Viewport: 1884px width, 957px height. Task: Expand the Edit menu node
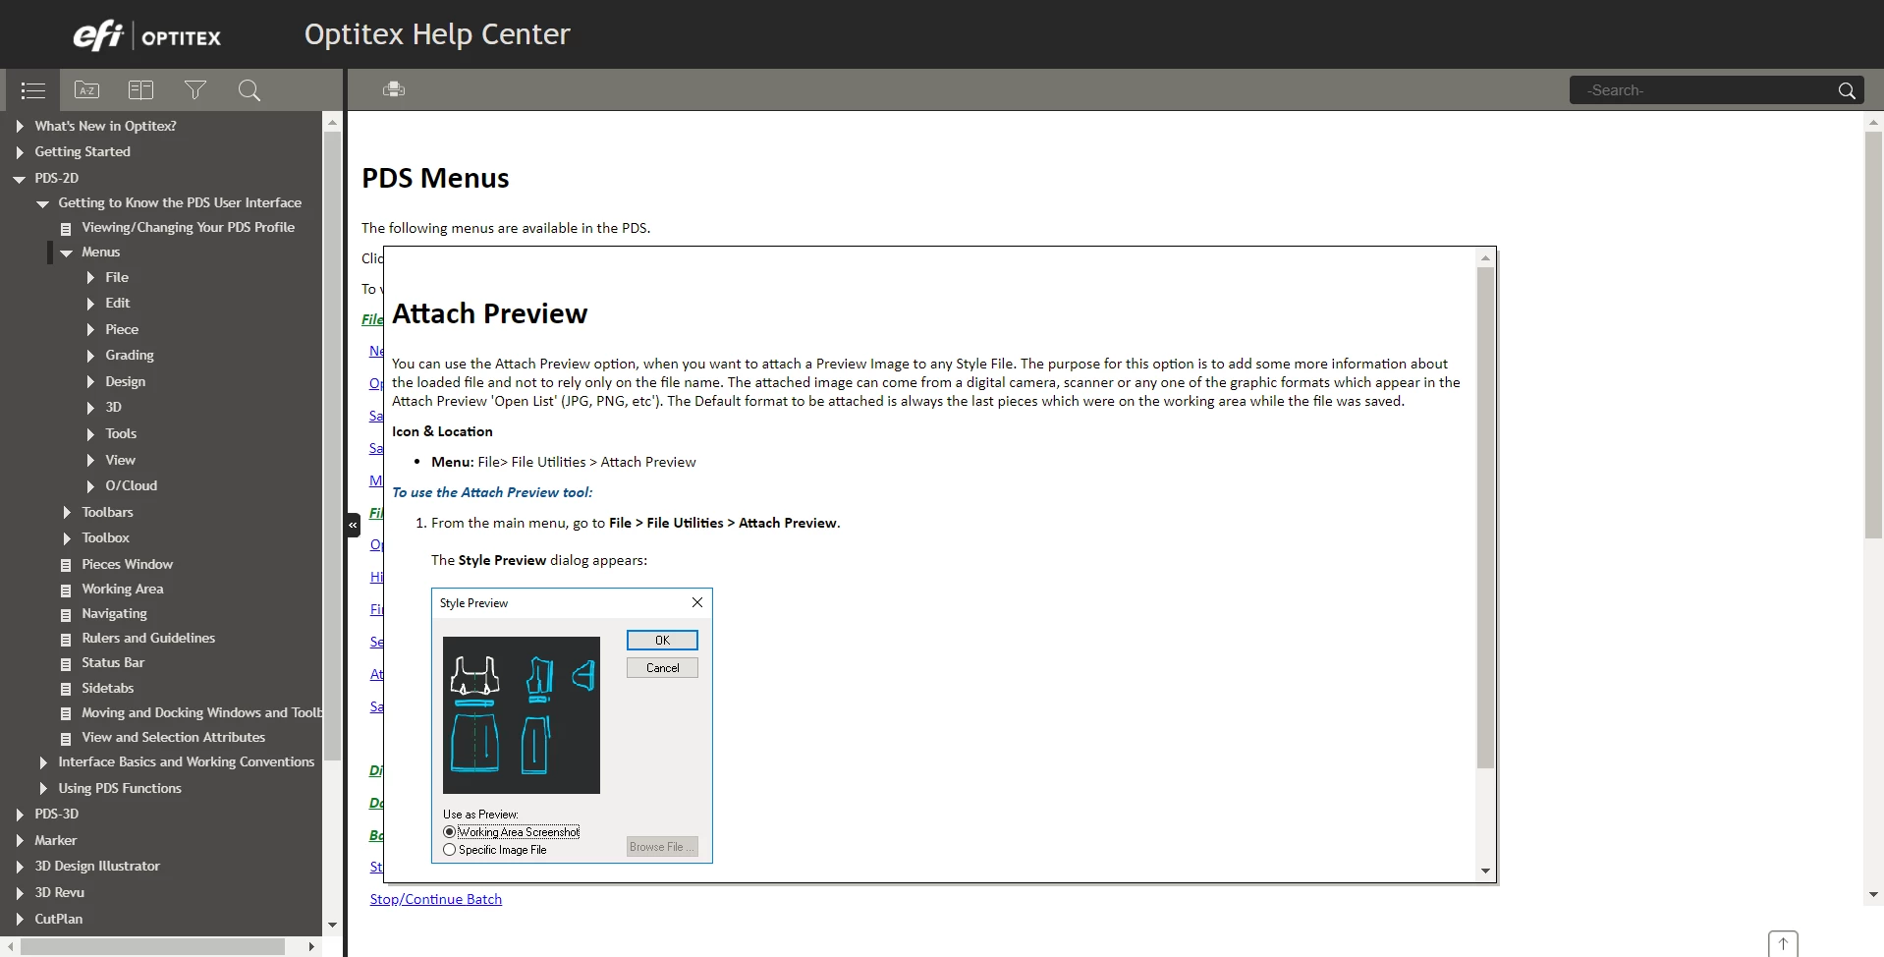(90, 304)
